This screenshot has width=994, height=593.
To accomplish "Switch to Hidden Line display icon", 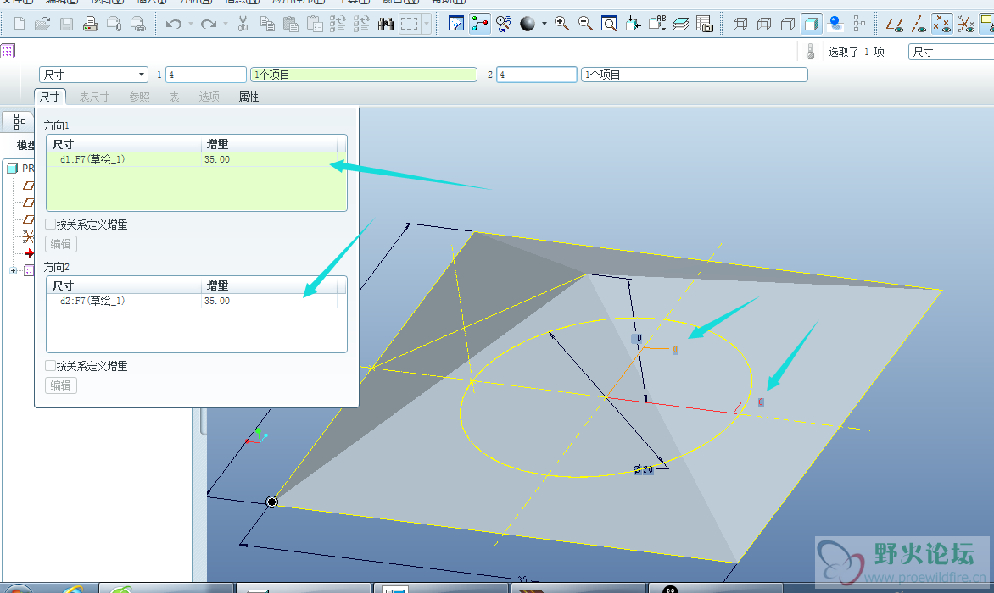I will click(x=764, y=24).
